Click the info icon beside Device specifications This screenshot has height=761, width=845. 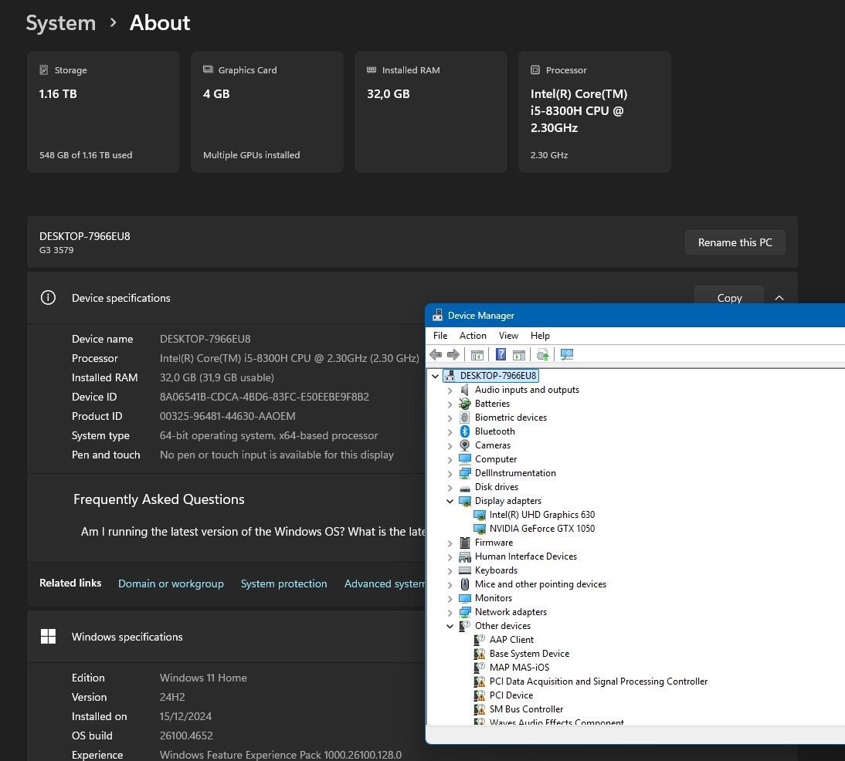48,298
